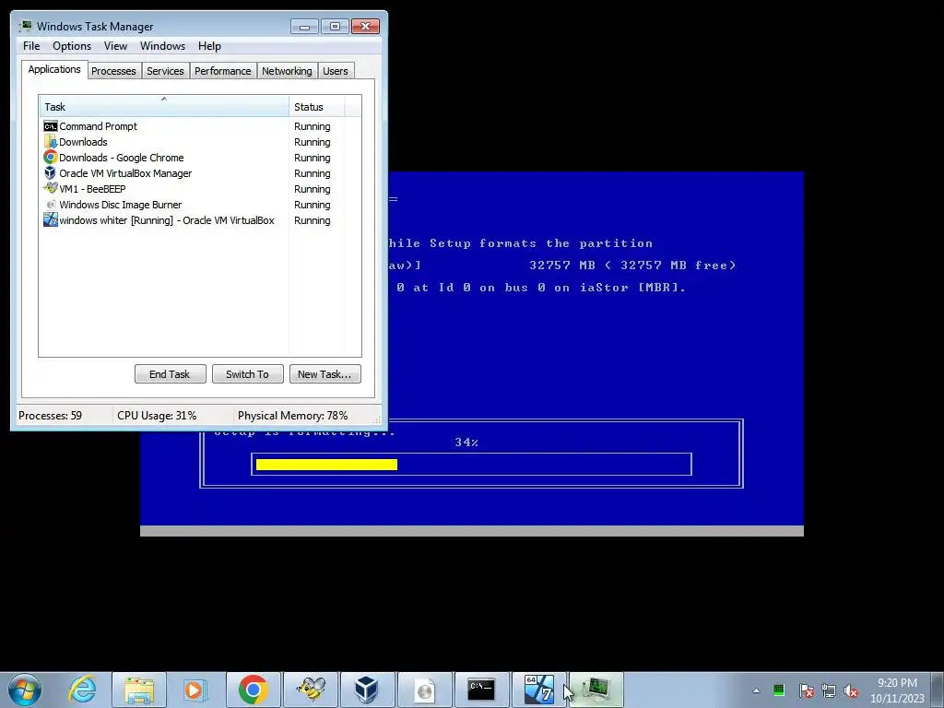944x708 pixels.
Task: Select the Applications tab
Action: pyautogui.click(x=54, y=69)
